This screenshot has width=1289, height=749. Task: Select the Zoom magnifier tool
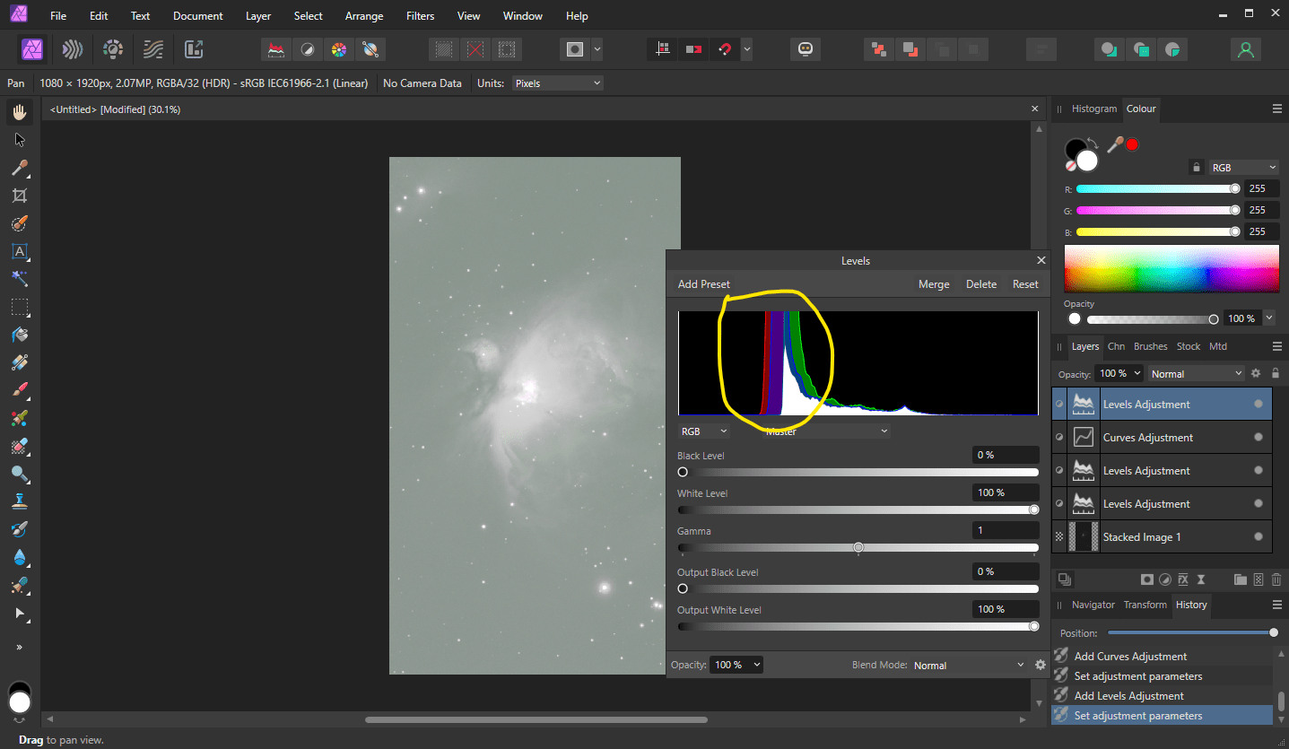(20, 474)
